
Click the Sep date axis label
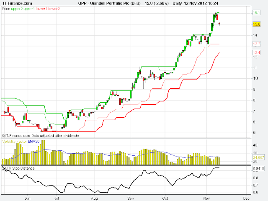point(131,198)
